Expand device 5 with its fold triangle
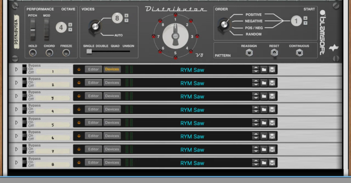Viewport: 351px width, 183px height. tap(16, 123)
